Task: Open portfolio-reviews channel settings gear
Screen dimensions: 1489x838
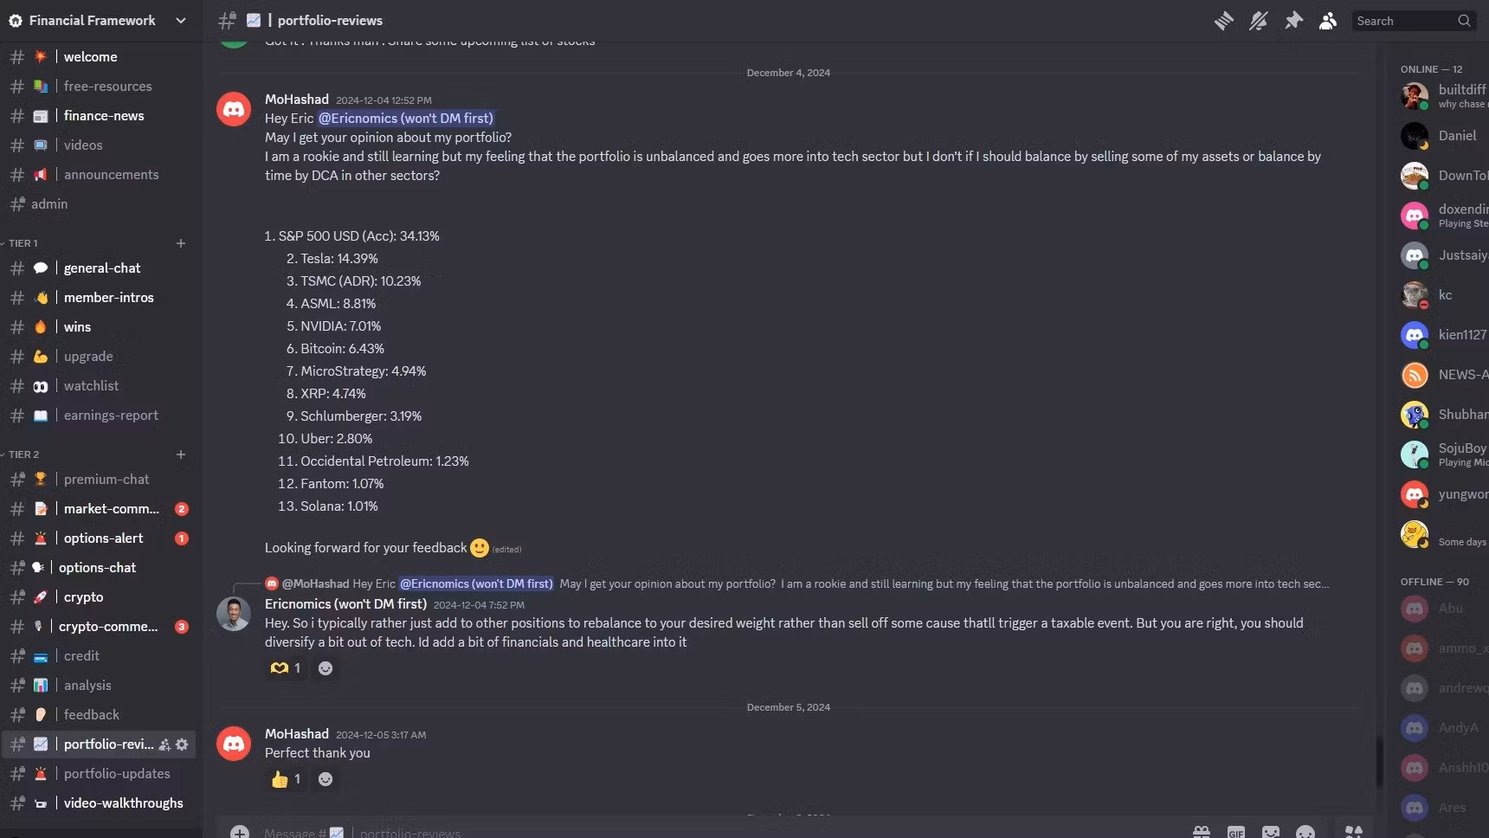Action: [x=182, y=745]
